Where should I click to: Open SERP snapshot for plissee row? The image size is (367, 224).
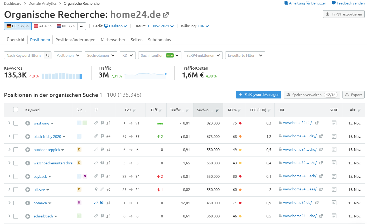click(x=334, y=189)
